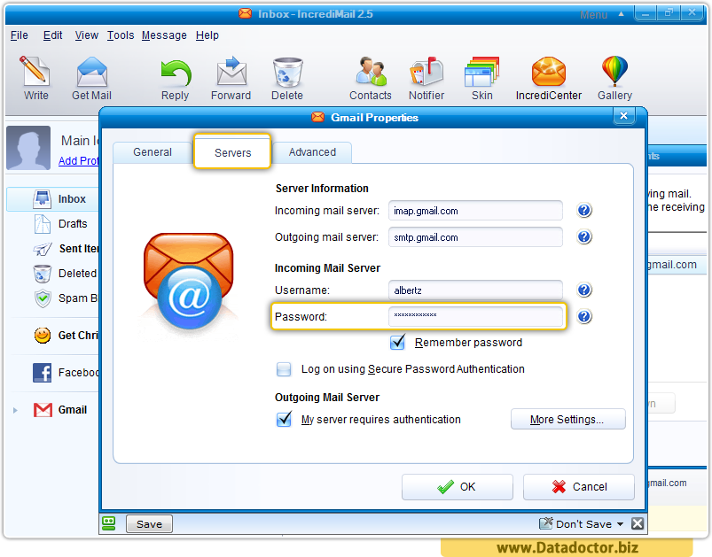Open the Edit menu
712x557 pixels.
[52, 35]
